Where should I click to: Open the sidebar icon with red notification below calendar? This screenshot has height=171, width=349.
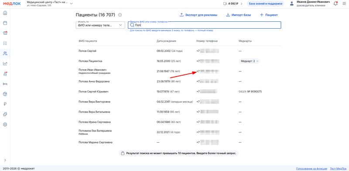point(5,33)
